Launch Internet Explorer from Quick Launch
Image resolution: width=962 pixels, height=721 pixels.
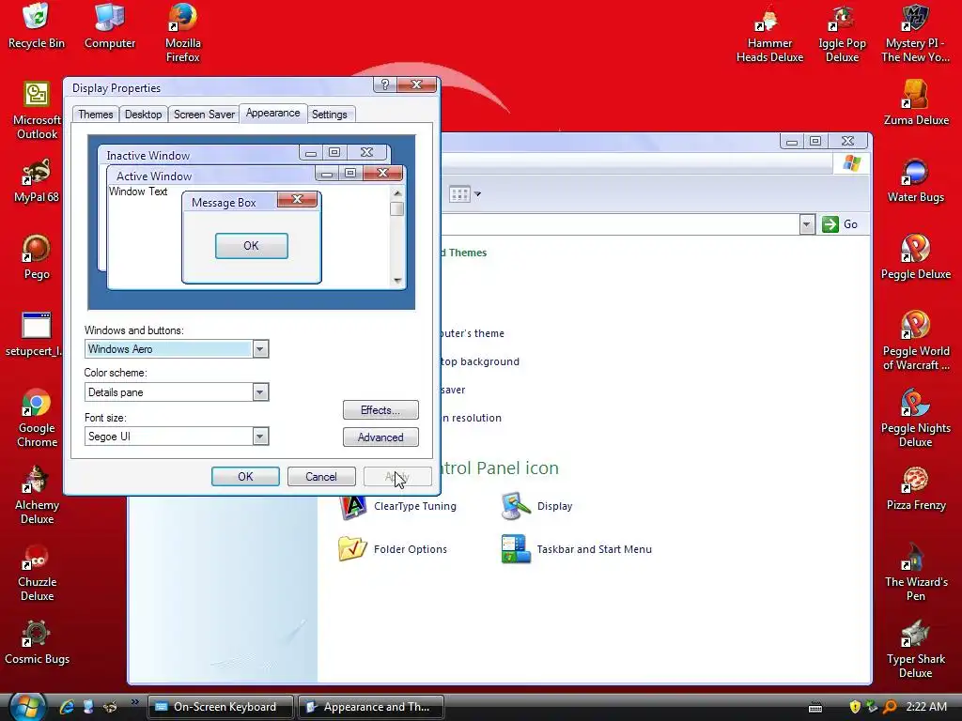pyautogui.click(x=67, y=707)
